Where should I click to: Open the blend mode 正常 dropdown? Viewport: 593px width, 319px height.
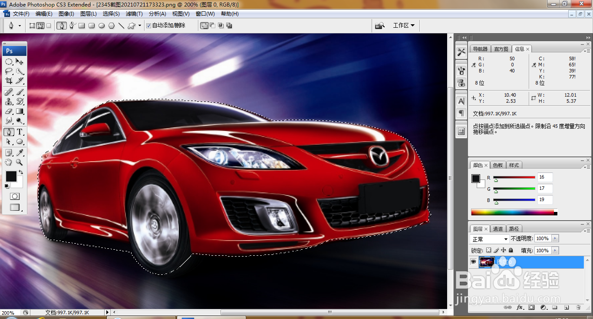(x=490, y=239)
